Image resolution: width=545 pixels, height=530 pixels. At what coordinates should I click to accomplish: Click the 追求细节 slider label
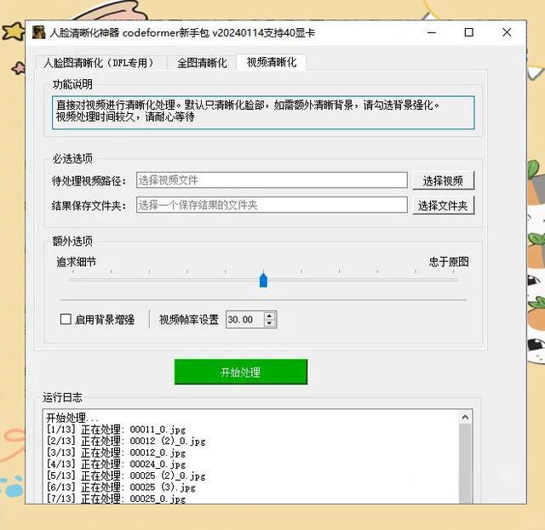pos(76,261)
